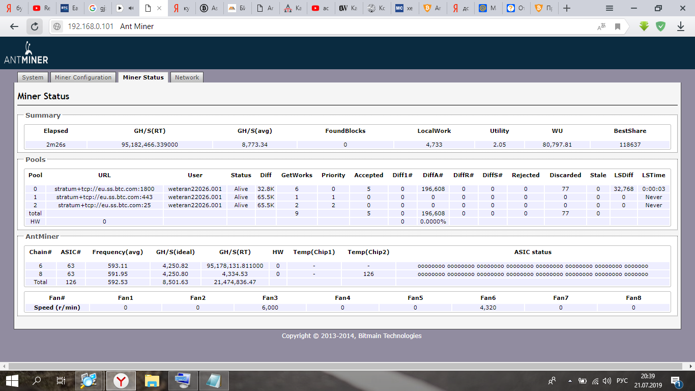Click the LocalWork value 4,733
Viewport: 695px width, 391px height.
pos(434,145)
